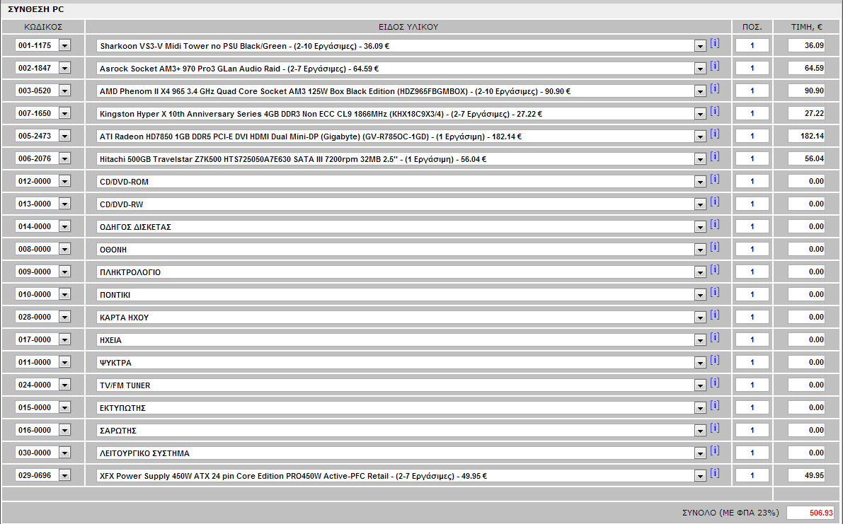The width and height of the screenshot is (843, 524).
Task: Click price field showing 182.14
Action: click(806, 136)
